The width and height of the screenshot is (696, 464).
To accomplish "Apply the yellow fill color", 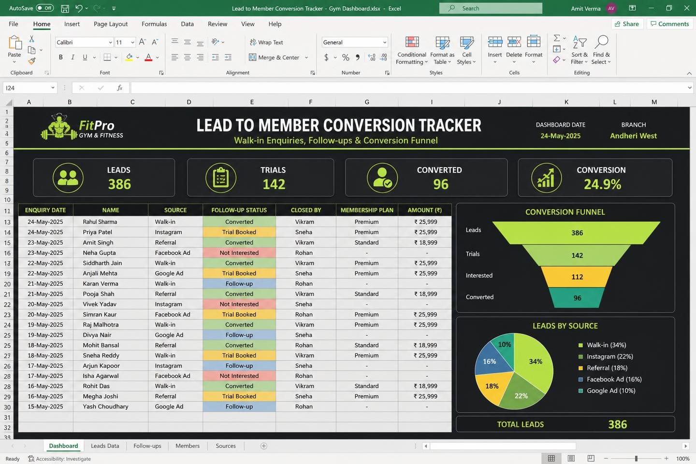I will 129,57.
